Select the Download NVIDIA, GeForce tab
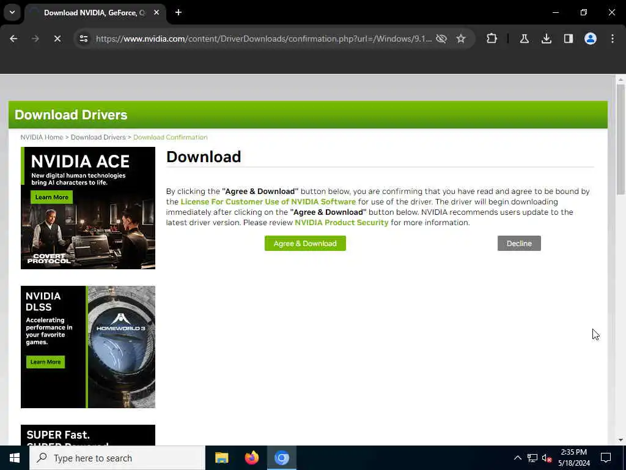The width and height of the screenshot is (626, 470). tap(96, 13)
